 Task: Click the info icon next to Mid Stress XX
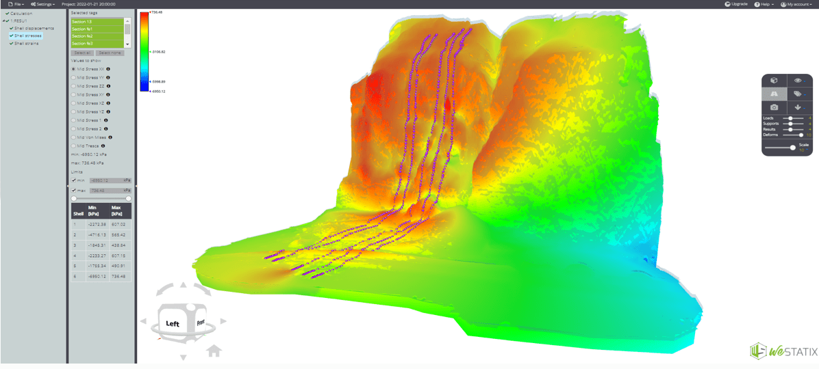[x=108, y=69]
